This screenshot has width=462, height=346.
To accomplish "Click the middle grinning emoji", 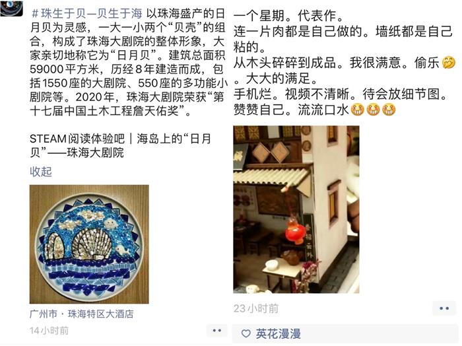I will (373, 110).
